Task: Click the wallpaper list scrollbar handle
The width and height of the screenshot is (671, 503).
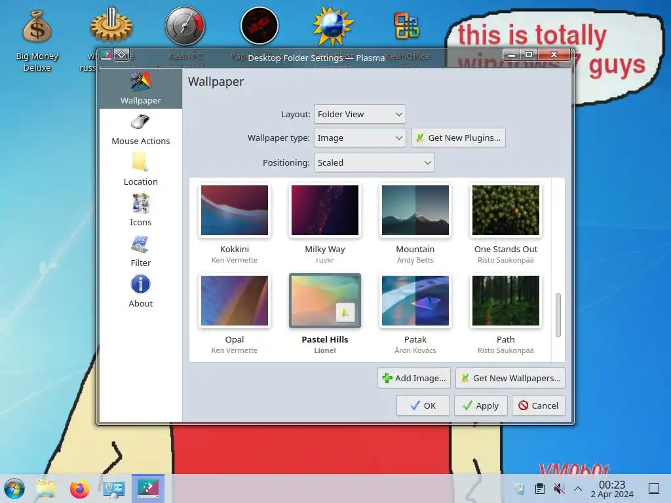Action: point(558,315)
